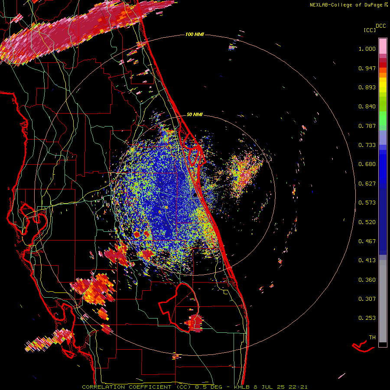Pick the yellow segment of the color bar
The width and height of the screenshot is (390, 390).
383,85
